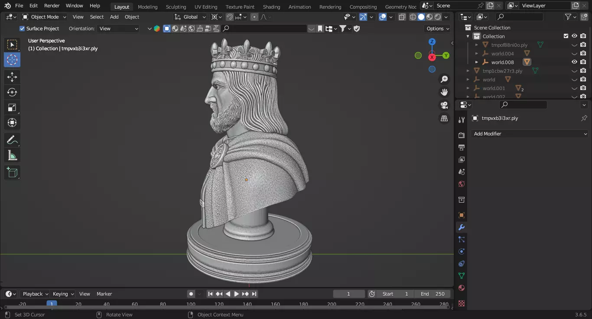Toggle snapping magnet icon
Screen dimensions: 592x319
click(230, 17)
